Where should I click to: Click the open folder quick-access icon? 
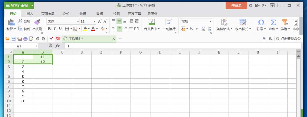coord(7,39)
